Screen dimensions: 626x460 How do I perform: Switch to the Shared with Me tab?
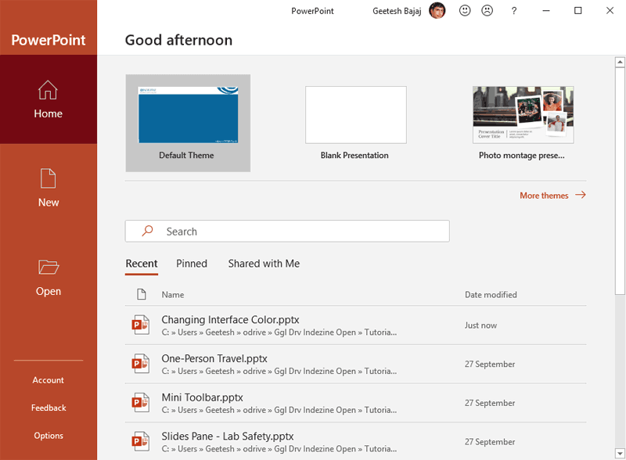click(264, 264)
